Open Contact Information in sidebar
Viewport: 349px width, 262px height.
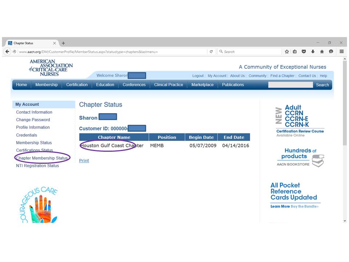34,112
